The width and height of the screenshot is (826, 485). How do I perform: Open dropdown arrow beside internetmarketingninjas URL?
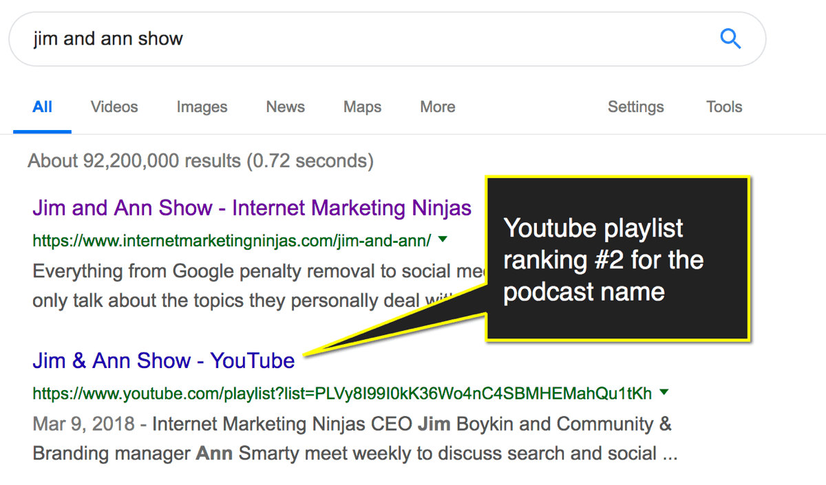click(443, 240)
